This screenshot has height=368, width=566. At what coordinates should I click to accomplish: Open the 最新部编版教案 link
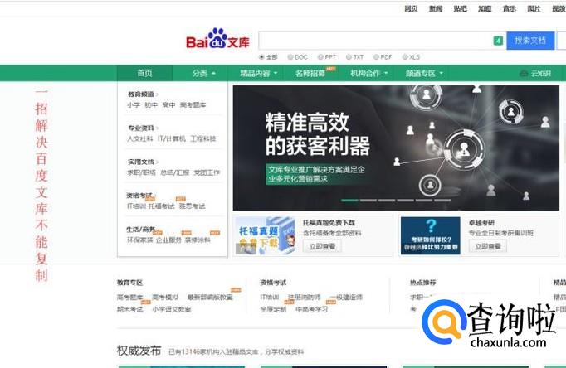tap(210, 298)
